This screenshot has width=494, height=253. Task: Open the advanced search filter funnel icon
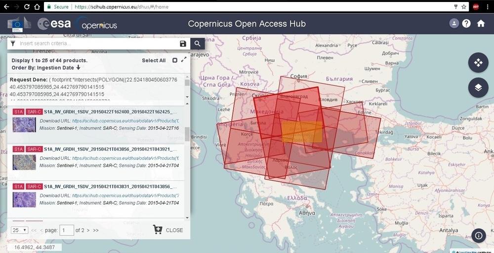pyautogui.click(x=13, y=44)
